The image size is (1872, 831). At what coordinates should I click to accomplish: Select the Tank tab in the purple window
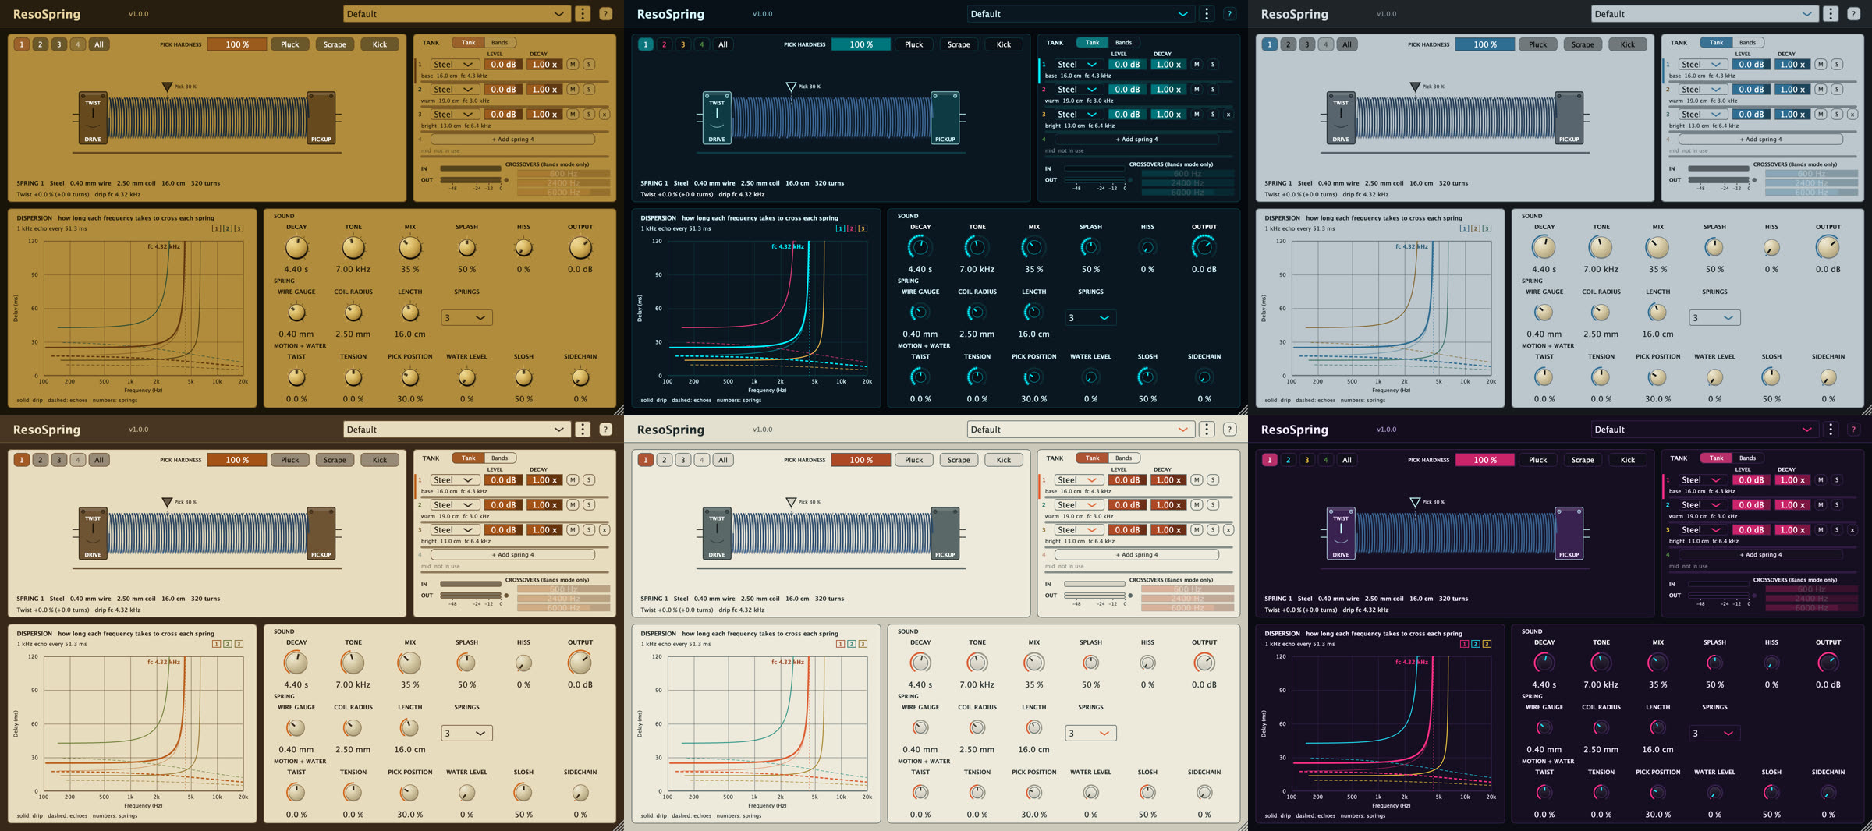point(1716,458)
